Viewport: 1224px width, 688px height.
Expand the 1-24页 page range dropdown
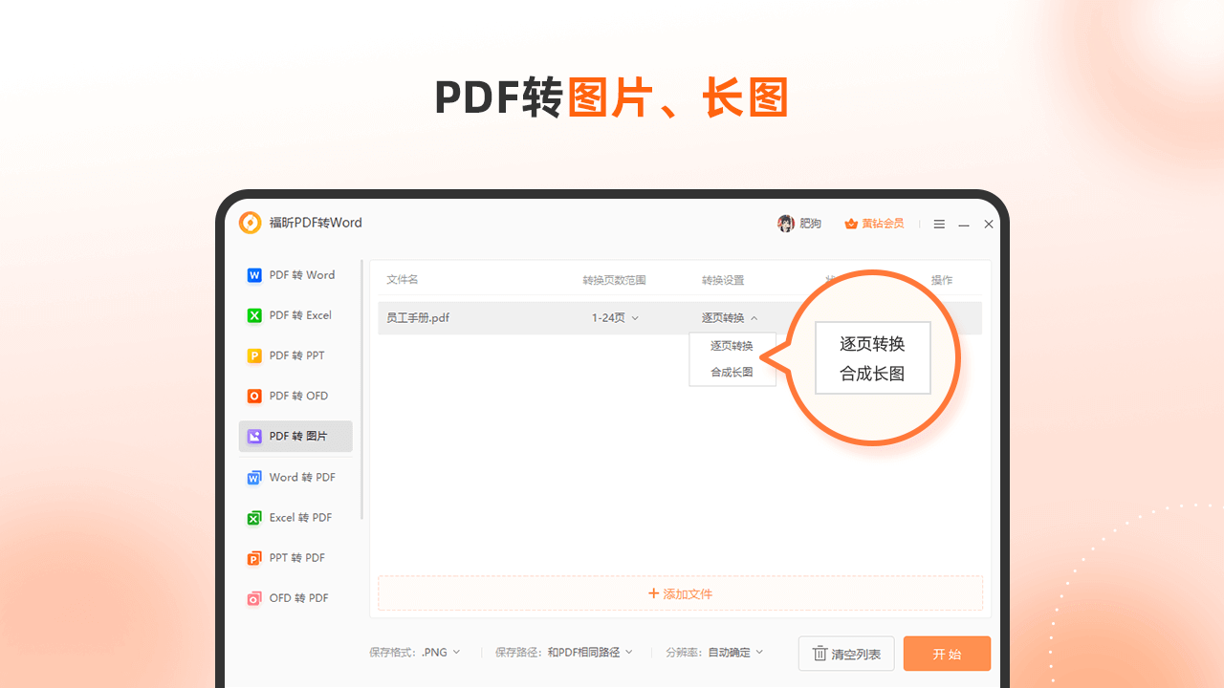(615, 318)
